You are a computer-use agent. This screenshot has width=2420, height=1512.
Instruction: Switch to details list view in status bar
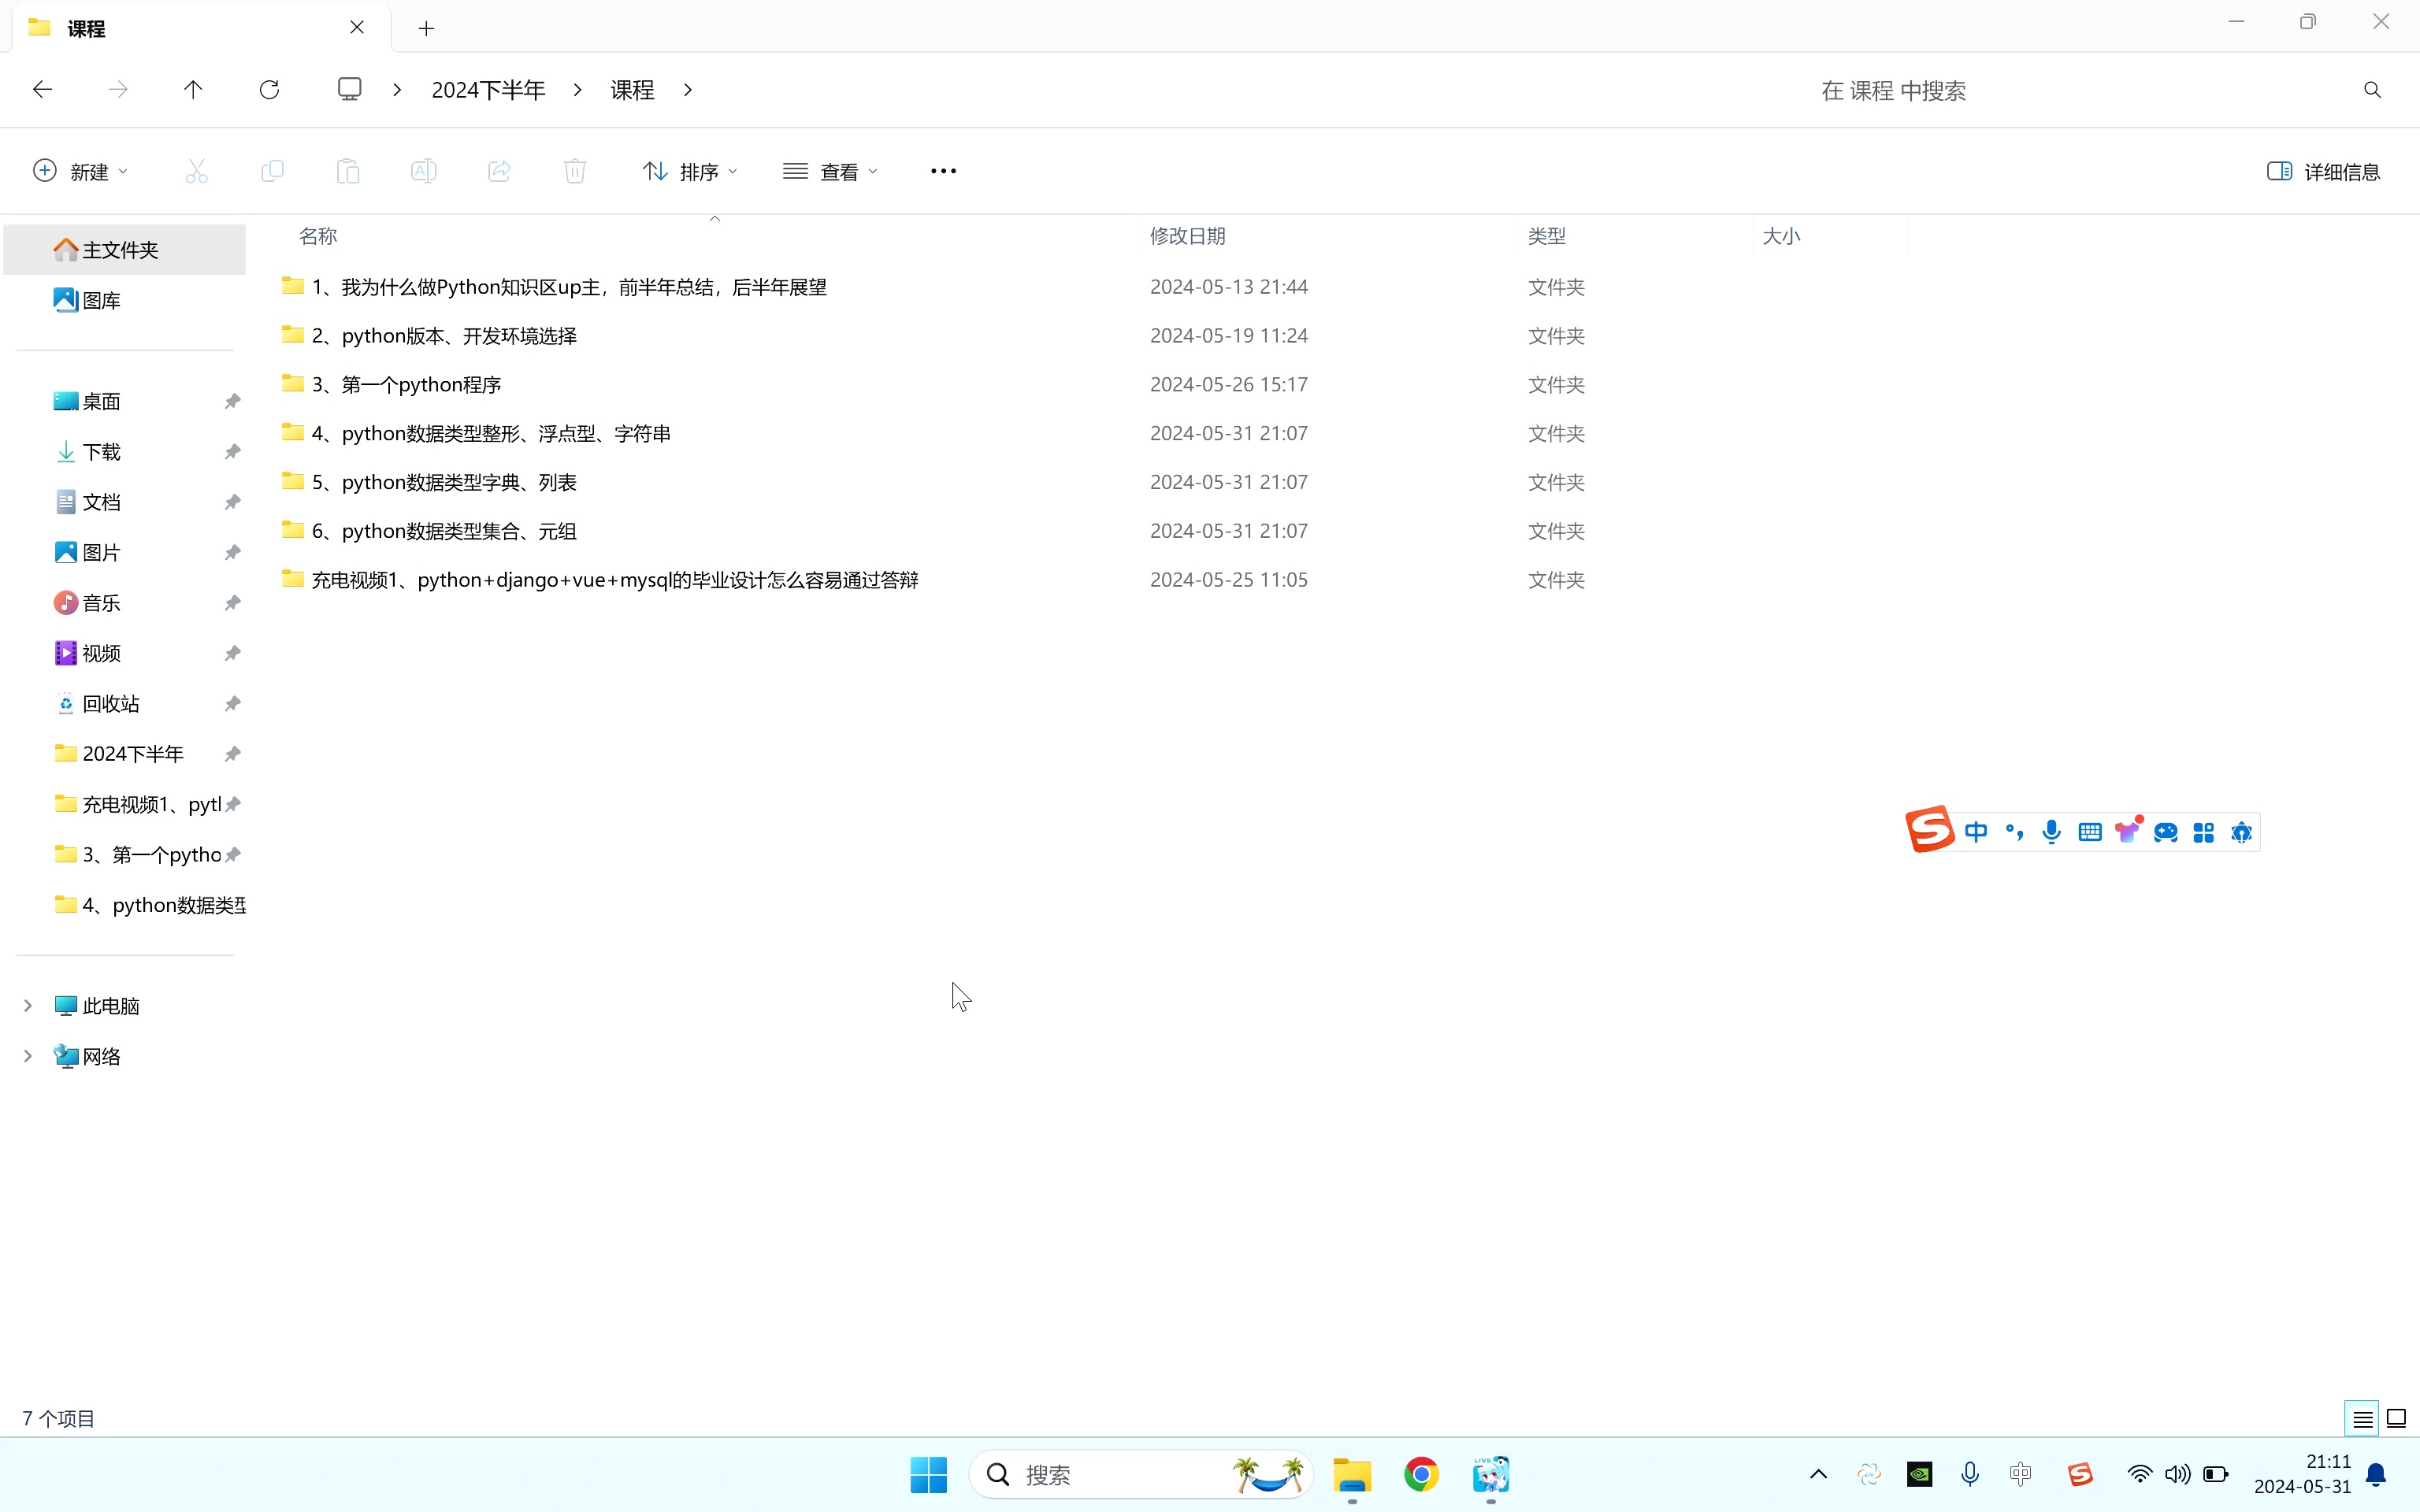[2362, 1418]
